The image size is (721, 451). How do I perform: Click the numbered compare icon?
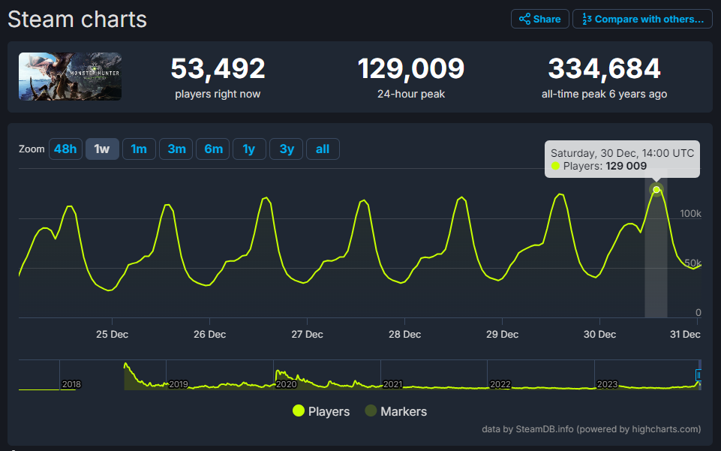click(x=587, y=19)
